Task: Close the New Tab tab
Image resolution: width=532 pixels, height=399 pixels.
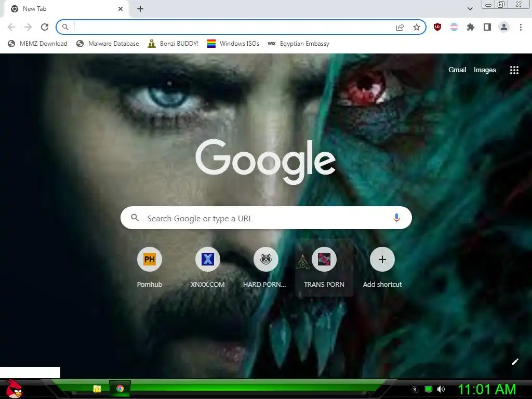Action: (121, 9)
